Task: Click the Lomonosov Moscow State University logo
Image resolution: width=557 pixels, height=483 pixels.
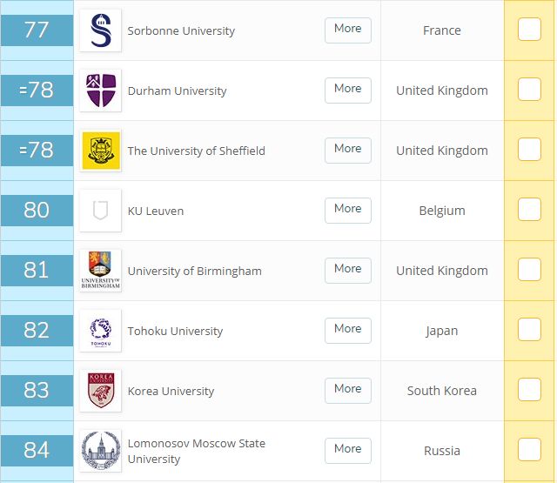Action: click(100, 451)
